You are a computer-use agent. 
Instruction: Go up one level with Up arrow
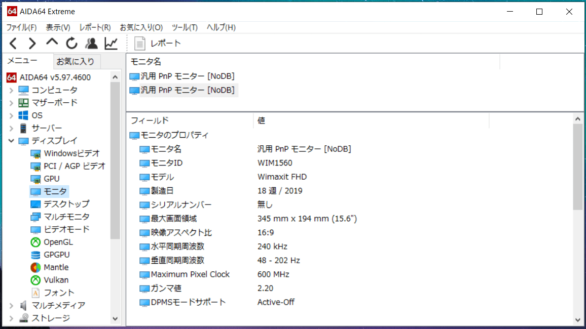tap(52, 43)
